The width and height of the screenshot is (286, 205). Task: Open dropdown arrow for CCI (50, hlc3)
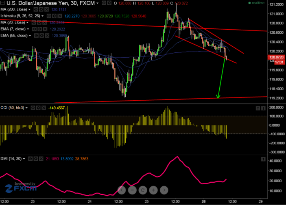[x=26, y=108]
